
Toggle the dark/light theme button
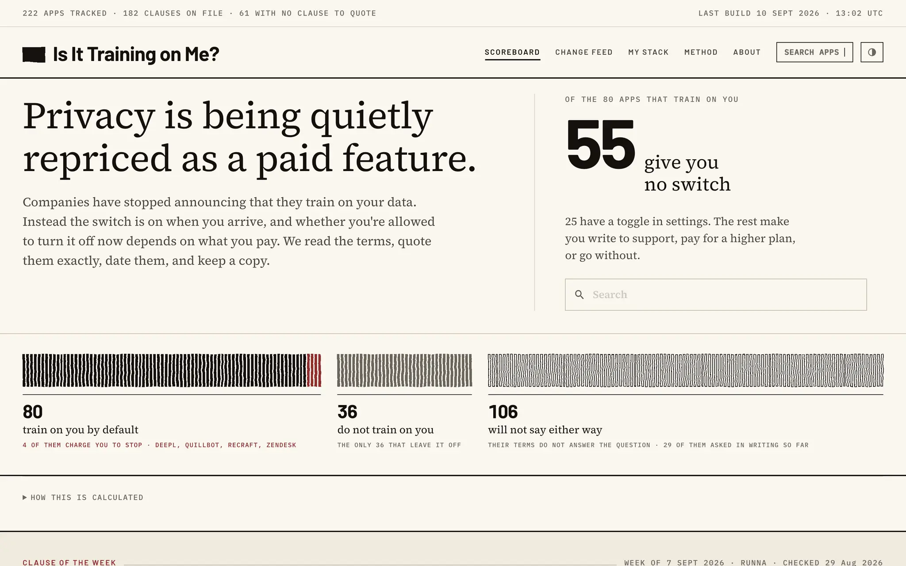(871, 52)
